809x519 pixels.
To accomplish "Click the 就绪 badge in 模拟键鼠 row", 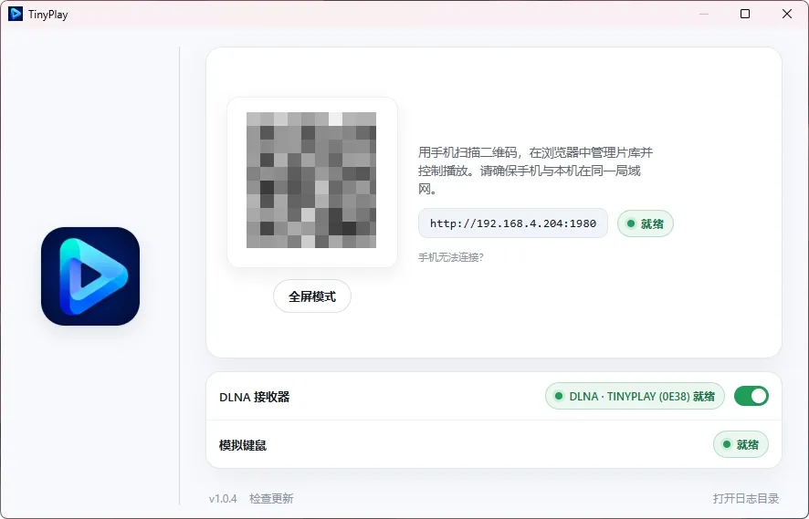I will (x=741, y=444).
